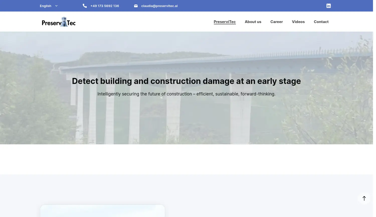Click the bridge hero background image
376x217 pixels.
tap(186, 120)
